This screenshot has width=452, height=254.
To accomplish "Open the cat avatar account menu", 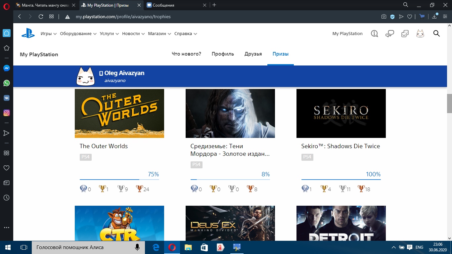I will pos(420,33).
